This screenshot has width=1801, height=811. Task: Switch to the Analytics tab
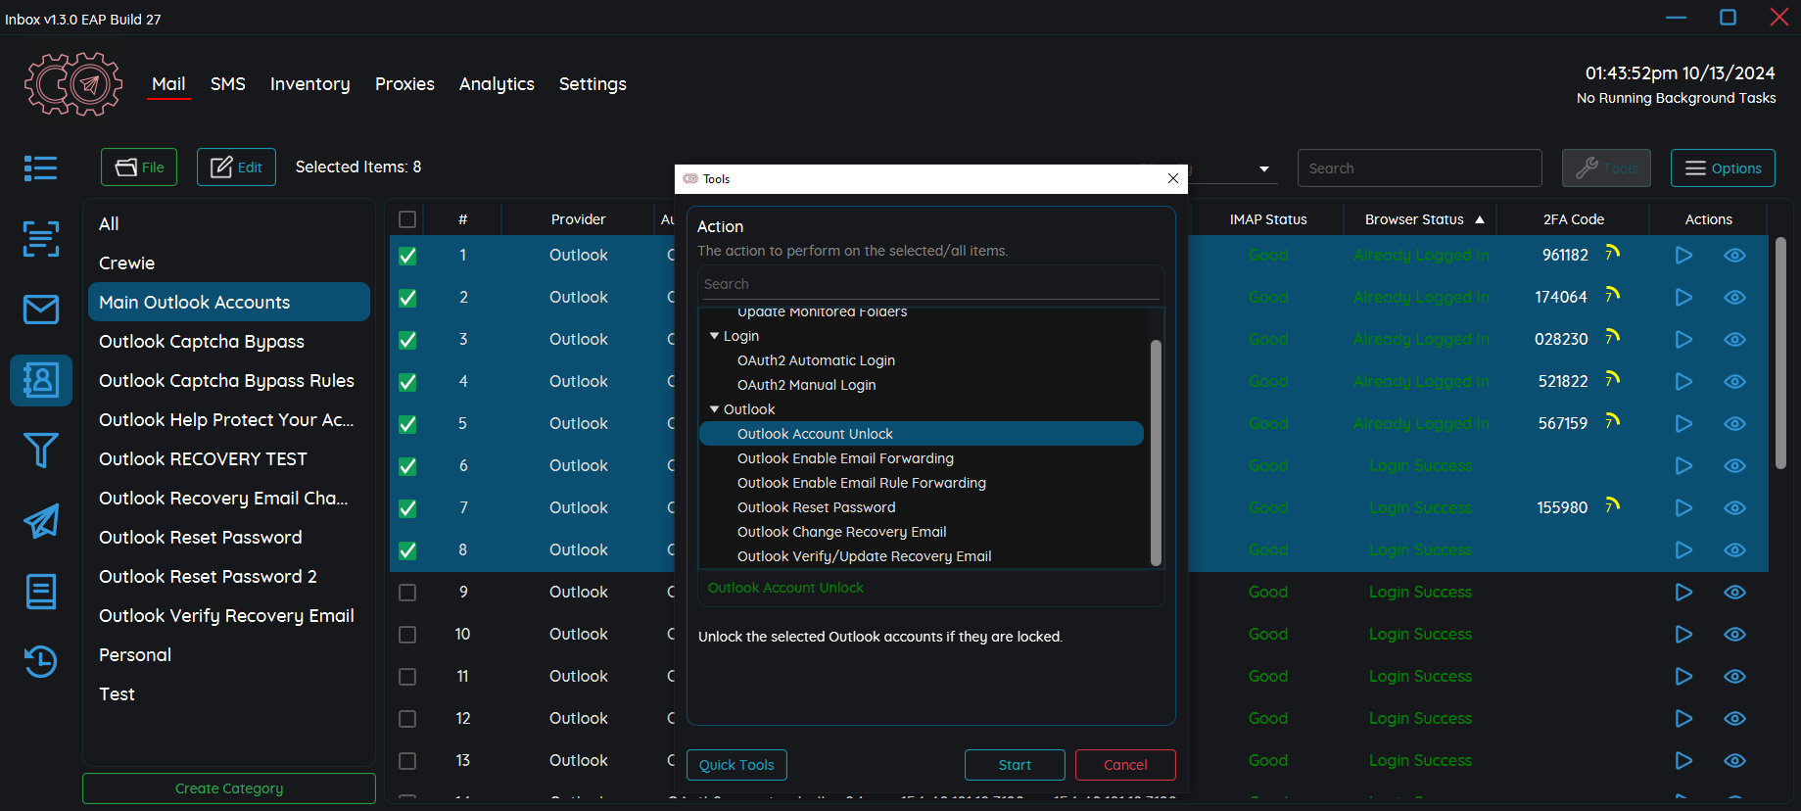click(497, 84)
